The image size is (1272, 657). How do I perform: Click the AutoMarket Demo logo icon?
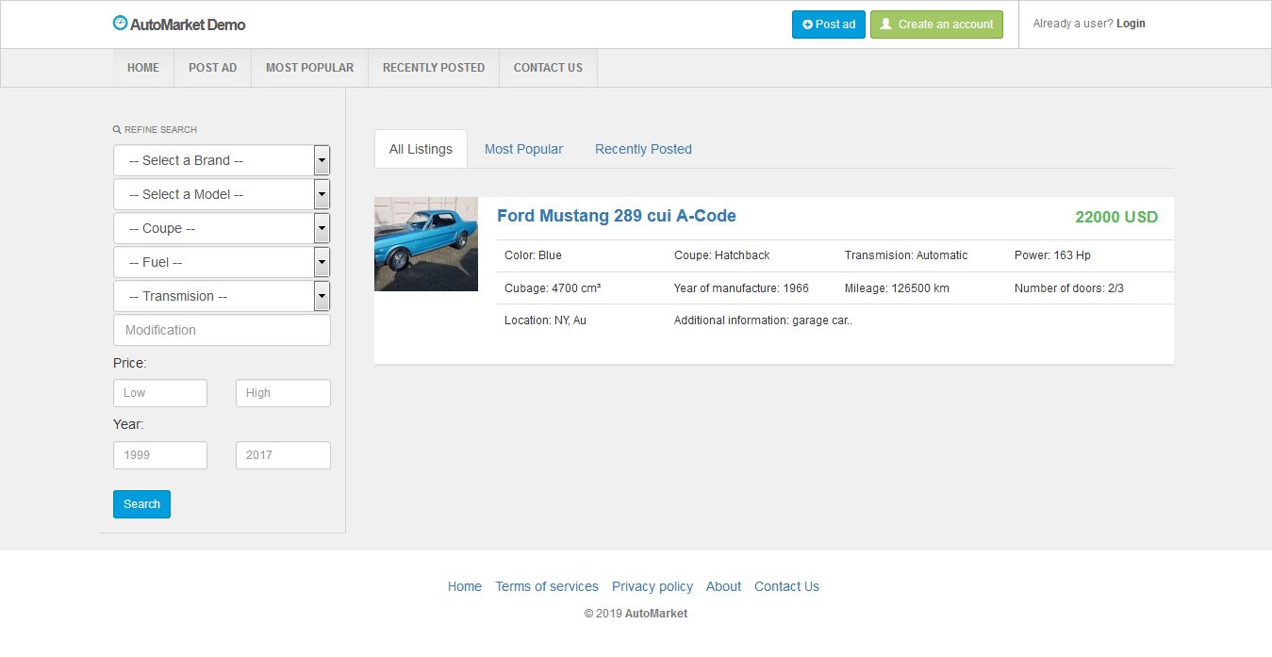(120, 24)
